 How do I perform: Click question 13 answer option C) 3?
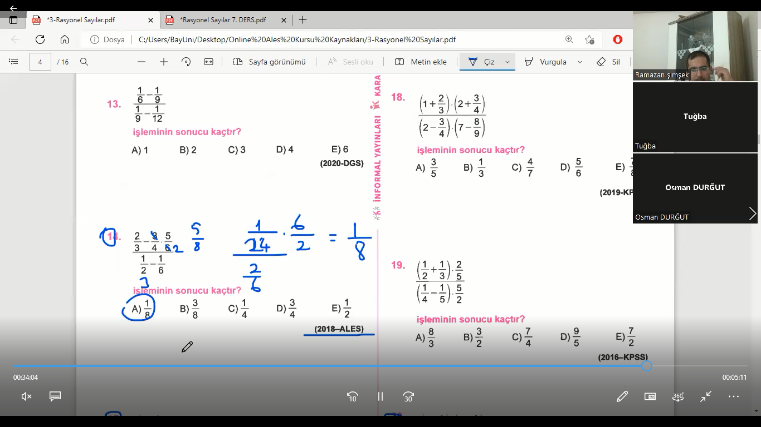coord(237,150)
